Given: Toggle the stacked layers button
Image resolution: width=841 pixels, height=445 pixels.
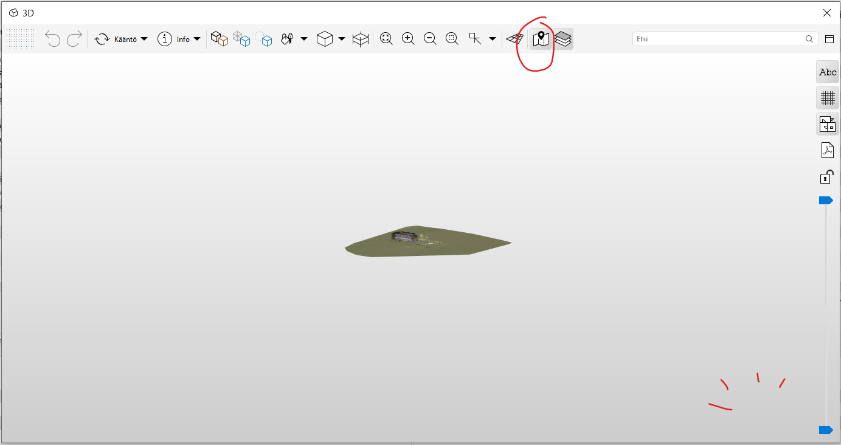Looking at the screenshot, I should pyautogui.click(x=563, y=39).
